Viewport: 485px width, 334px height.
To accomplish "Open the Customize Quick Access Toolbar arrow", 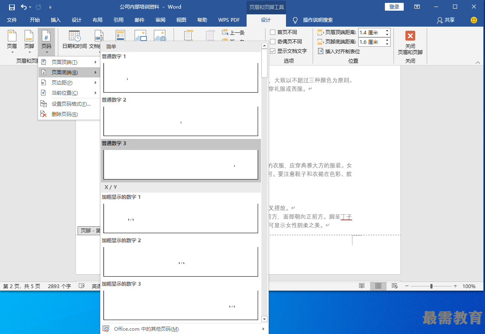I will pos(50,7).
